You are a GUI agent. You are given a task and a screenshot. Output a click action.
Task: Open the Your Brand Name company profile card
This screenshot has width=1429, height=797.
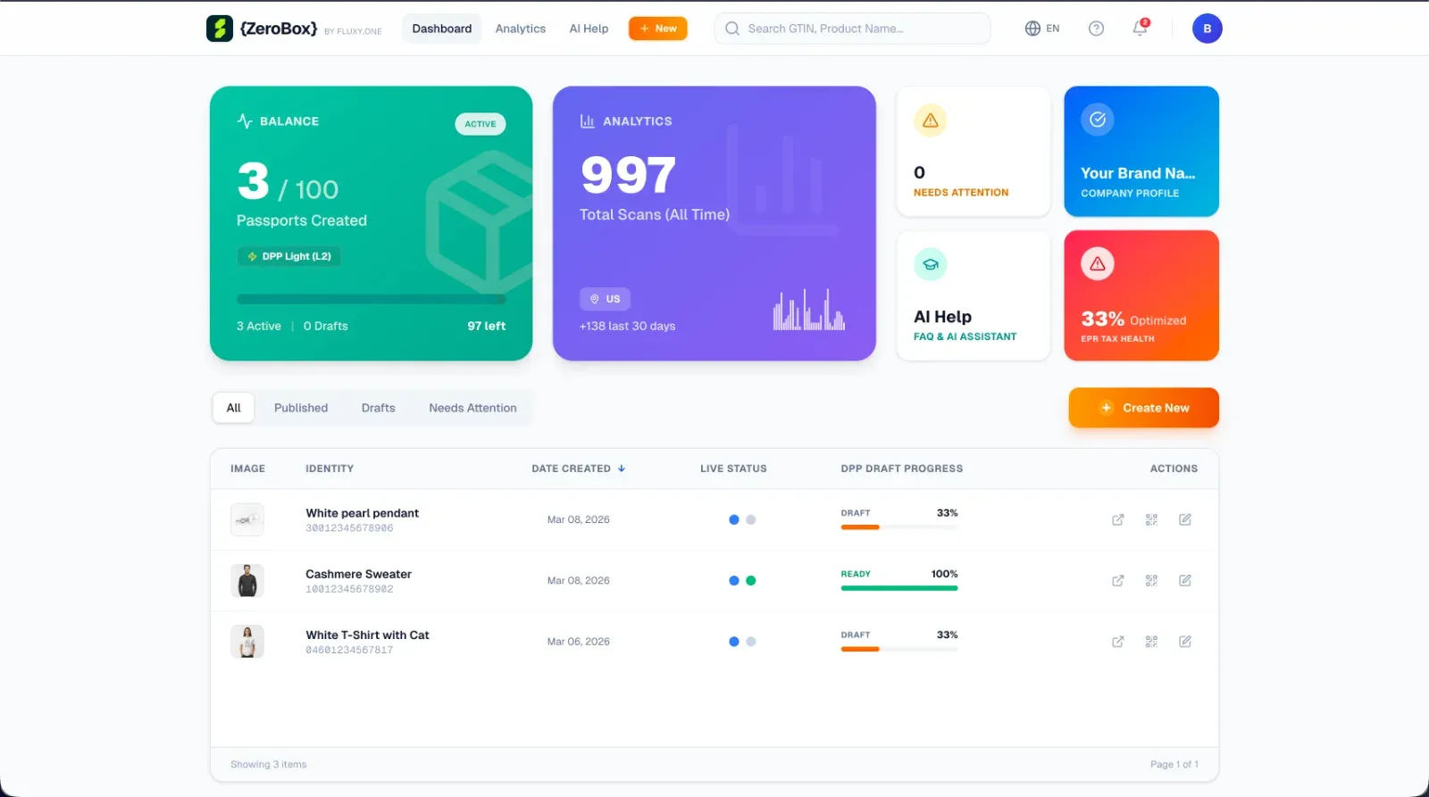[1141, 151]
